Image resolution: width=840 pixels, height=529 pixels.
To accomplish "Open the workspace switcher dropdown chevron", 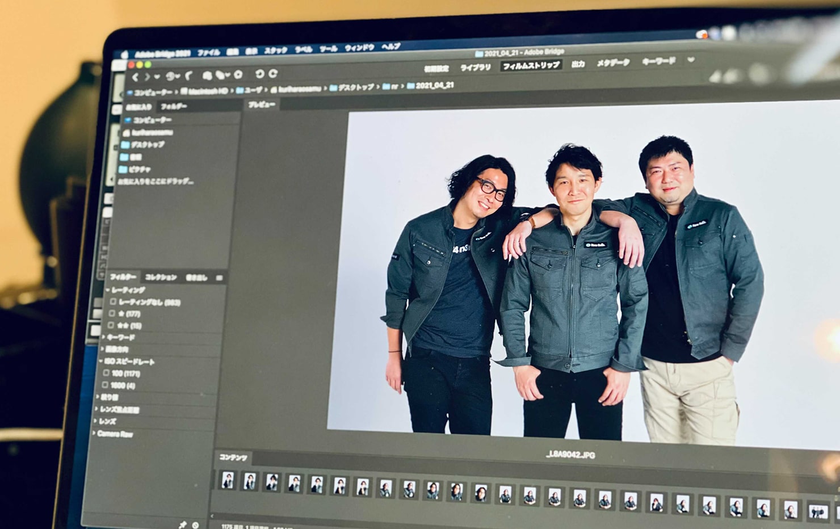I will [x=691, y=60].
